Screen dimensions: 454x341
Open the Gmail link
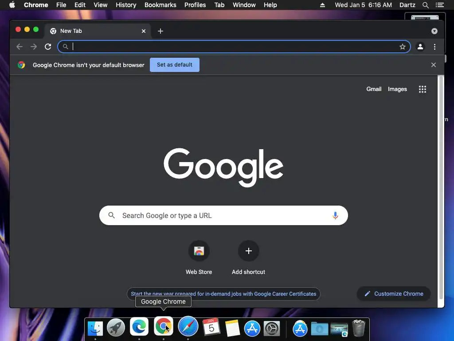(374, 89)
